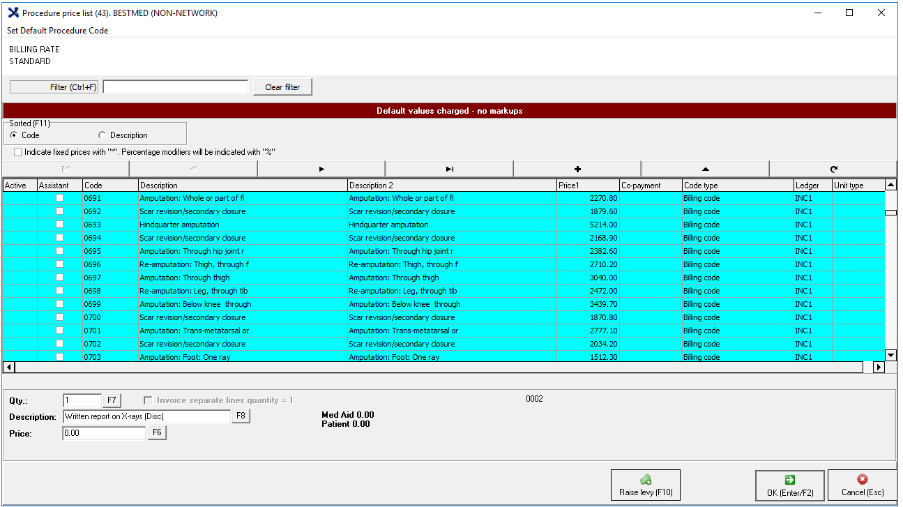Select the Code sort radio button
Screen dimensions: 903x507
(x=14, y=135)
